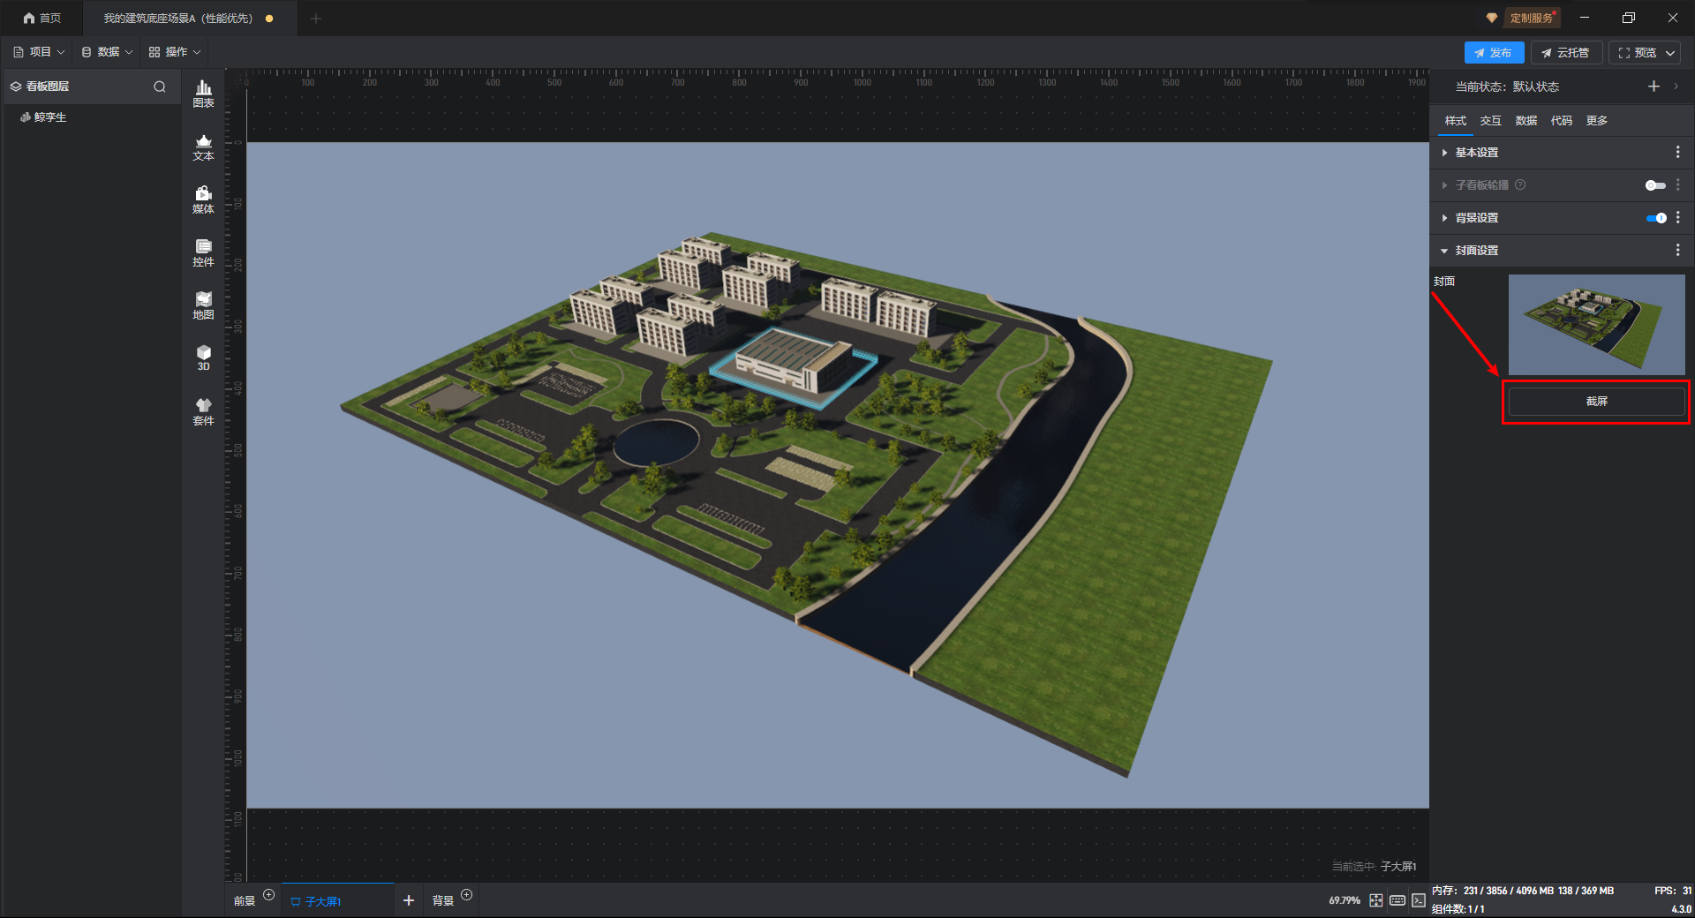Open the 数据 data dropdown menu
Viewport: 1695px width, 918px height.
tap(107, 52)
